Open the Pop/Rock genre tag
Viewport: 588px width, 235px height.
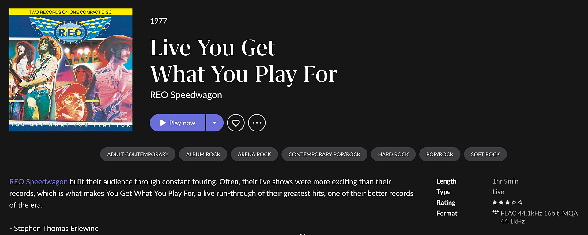[440, 154]
